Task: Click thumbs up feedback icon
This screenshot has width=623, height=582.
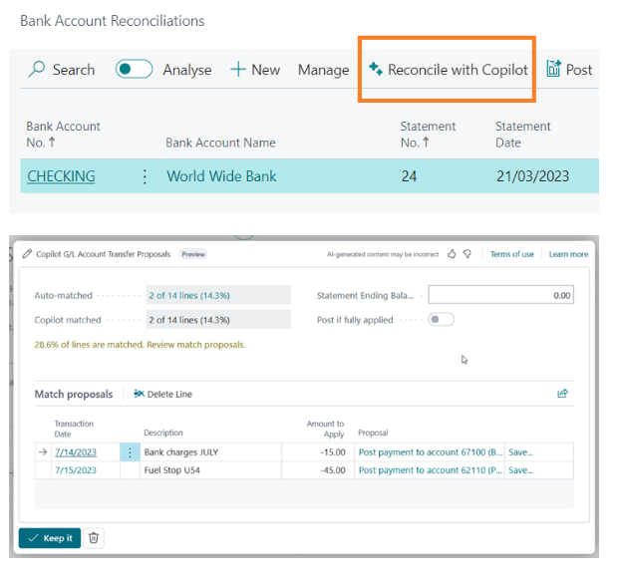Action: tap(452, 254)
